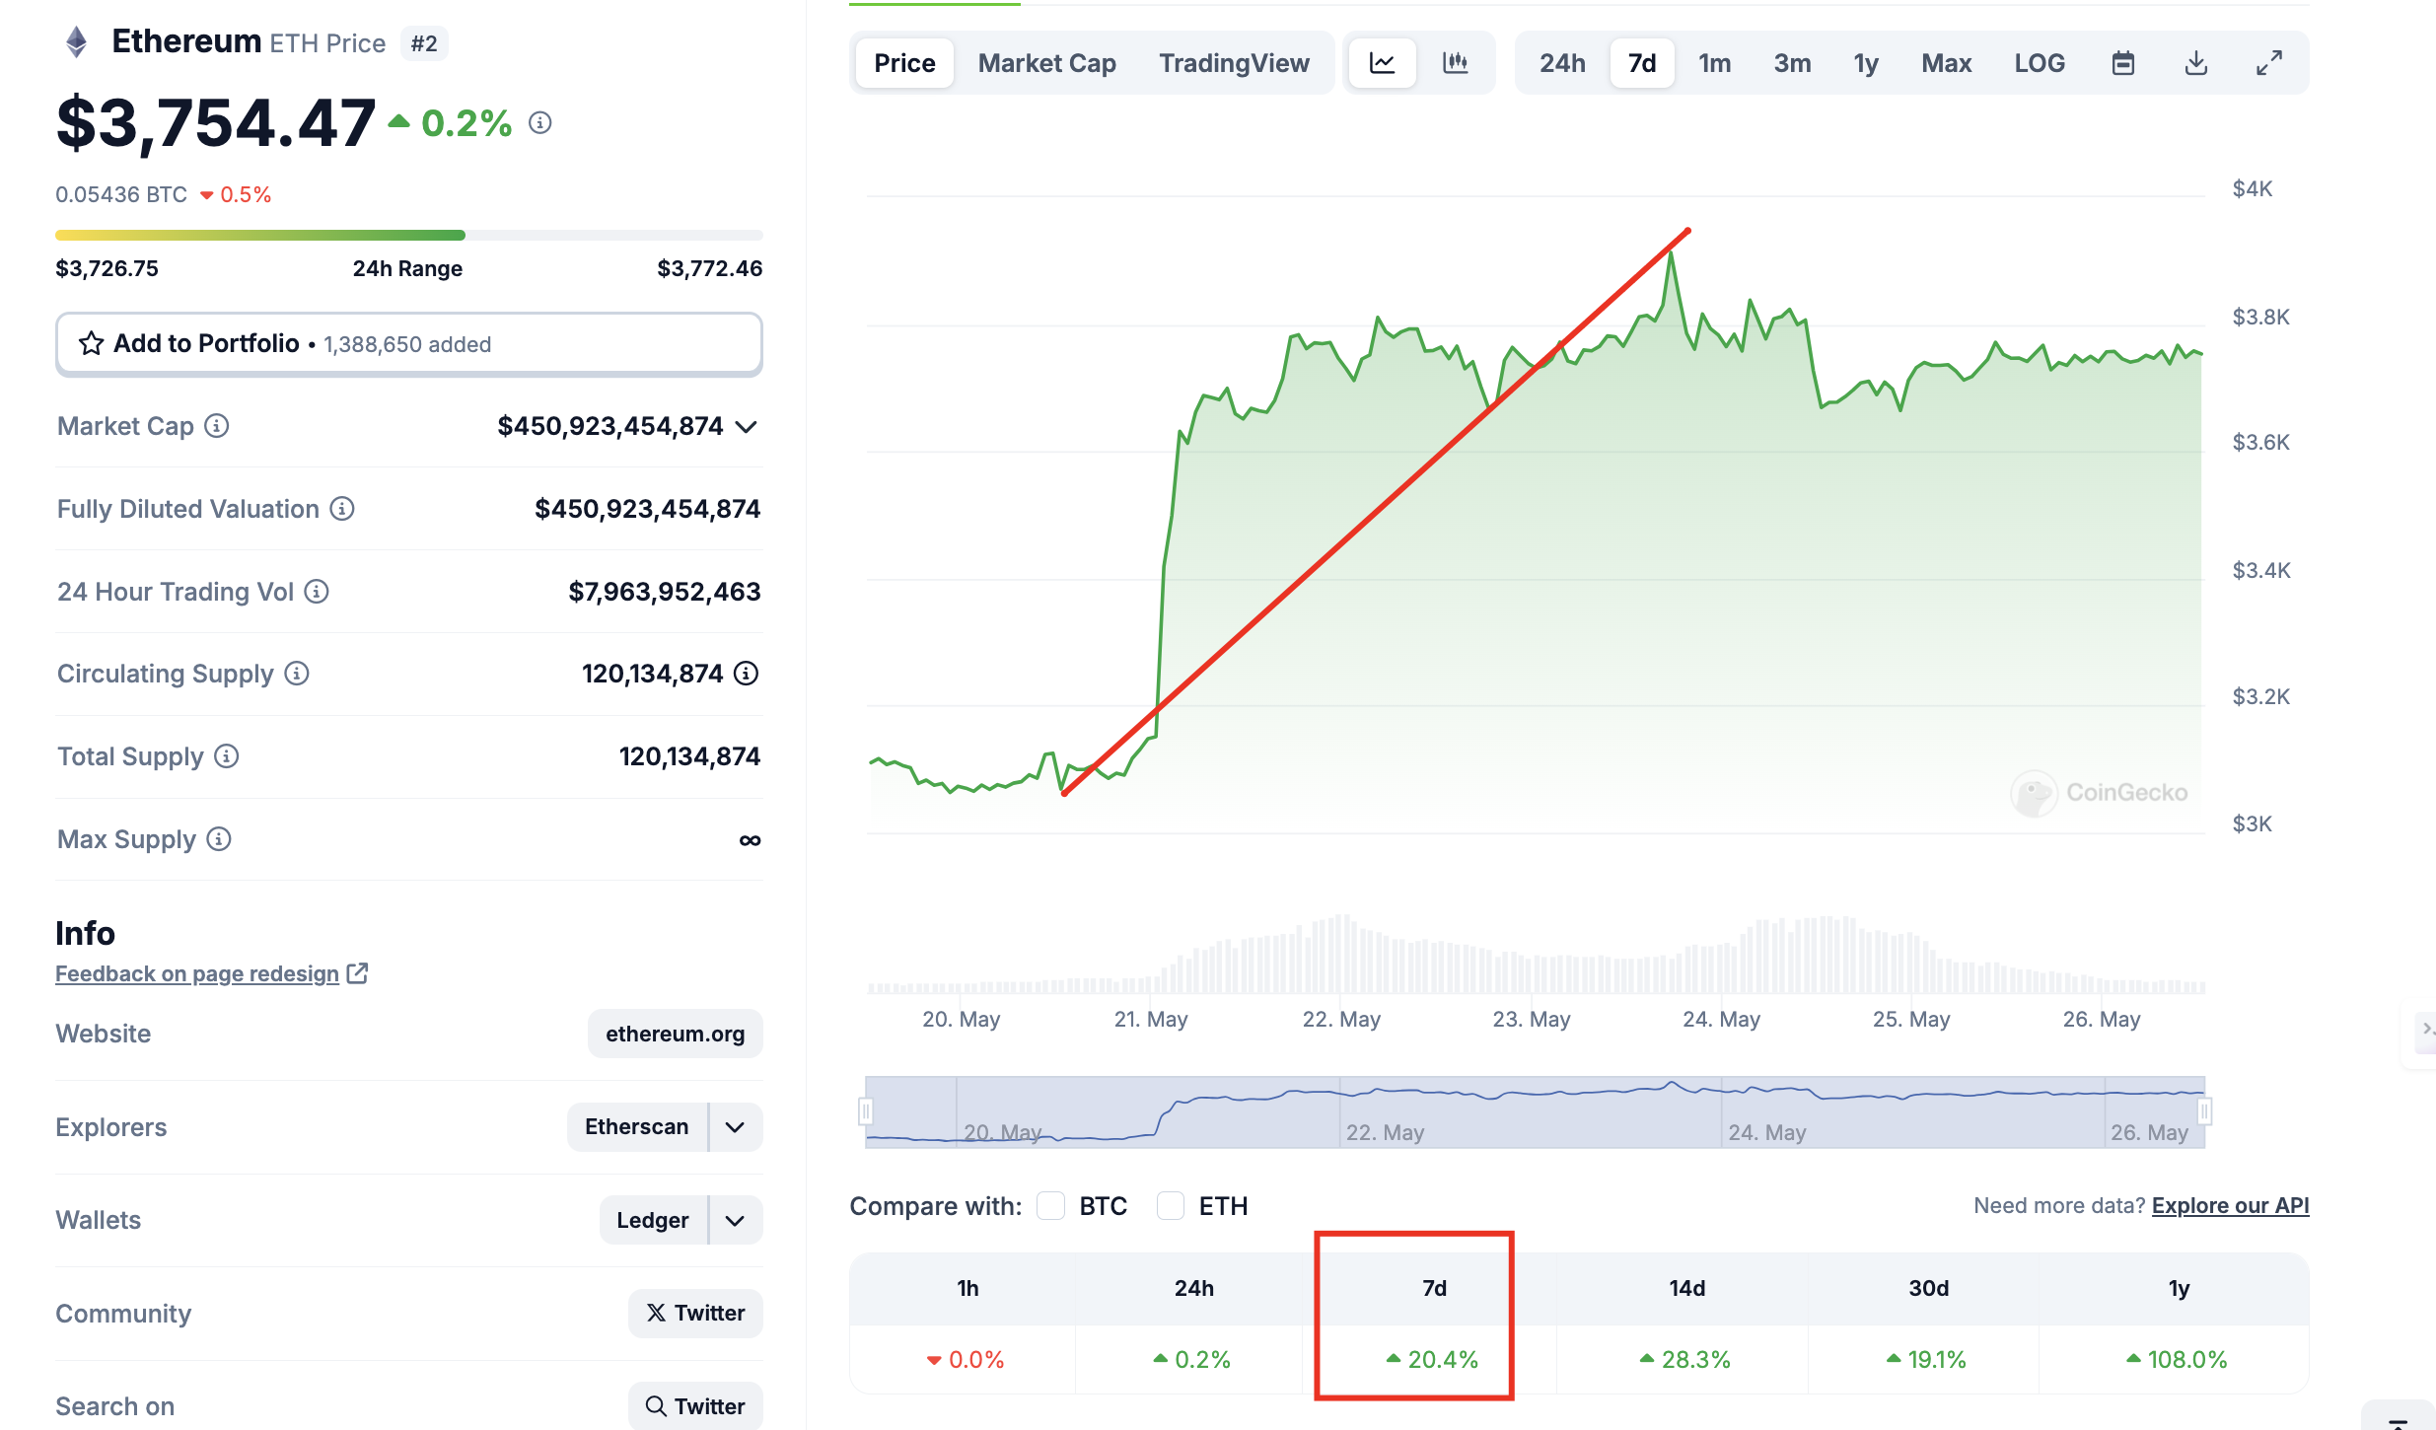Click the 24h column header in performance table

click(1193, 1288)
